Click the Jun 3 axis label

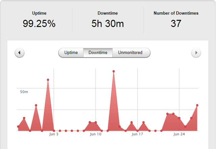54,134
